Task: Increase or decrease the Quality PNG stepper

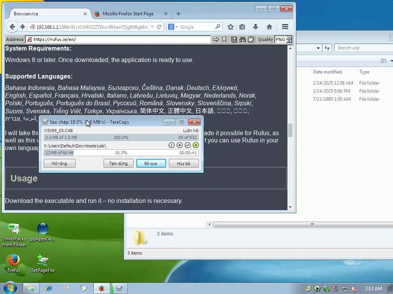Action: 289,39
